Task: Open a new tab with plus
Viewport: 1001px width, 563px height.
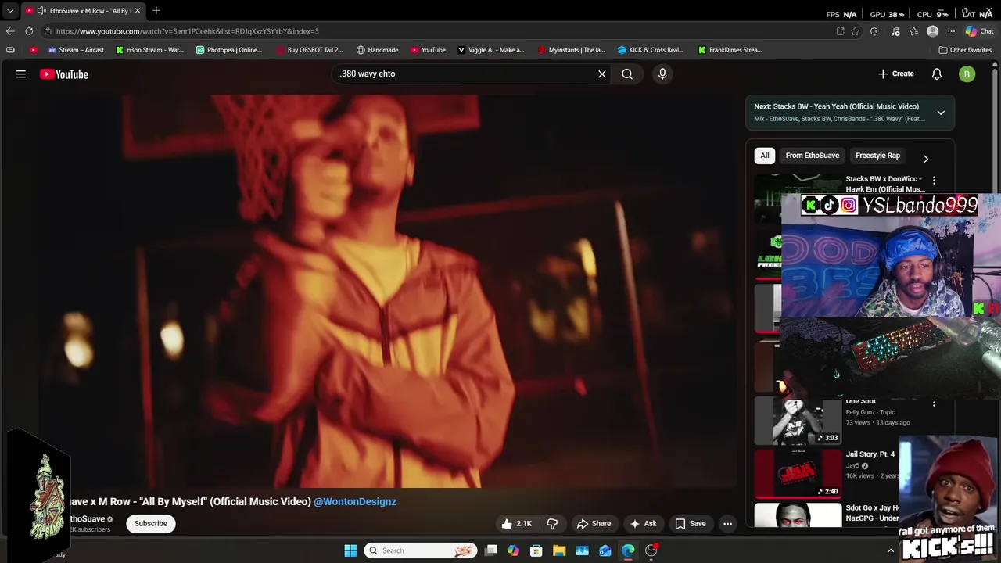Action: (x=156, y=10)
